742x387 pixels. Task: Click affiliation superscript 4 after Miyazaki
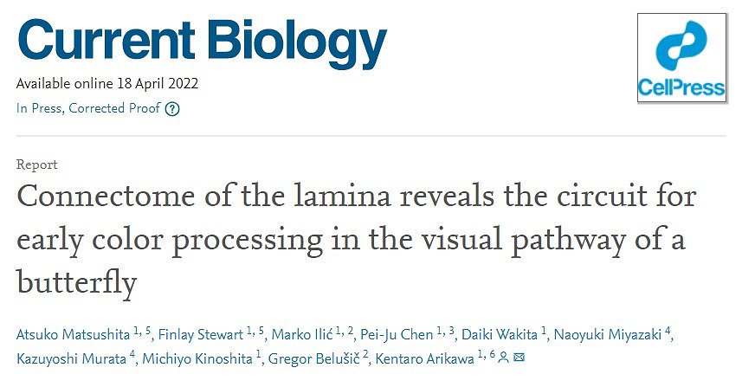(668, 330)
